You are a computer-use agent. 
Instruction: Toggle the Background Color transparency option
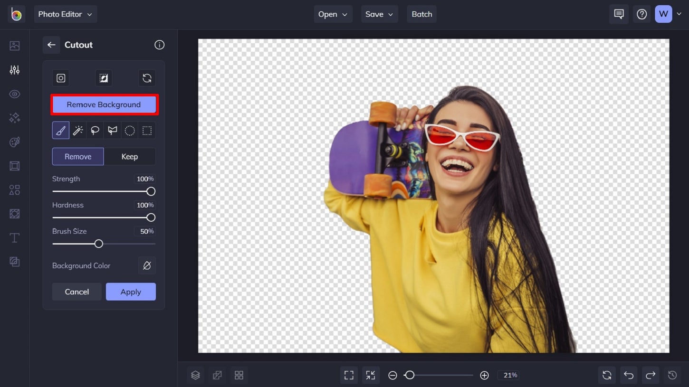pyautogui.click(x=146, y=265)
